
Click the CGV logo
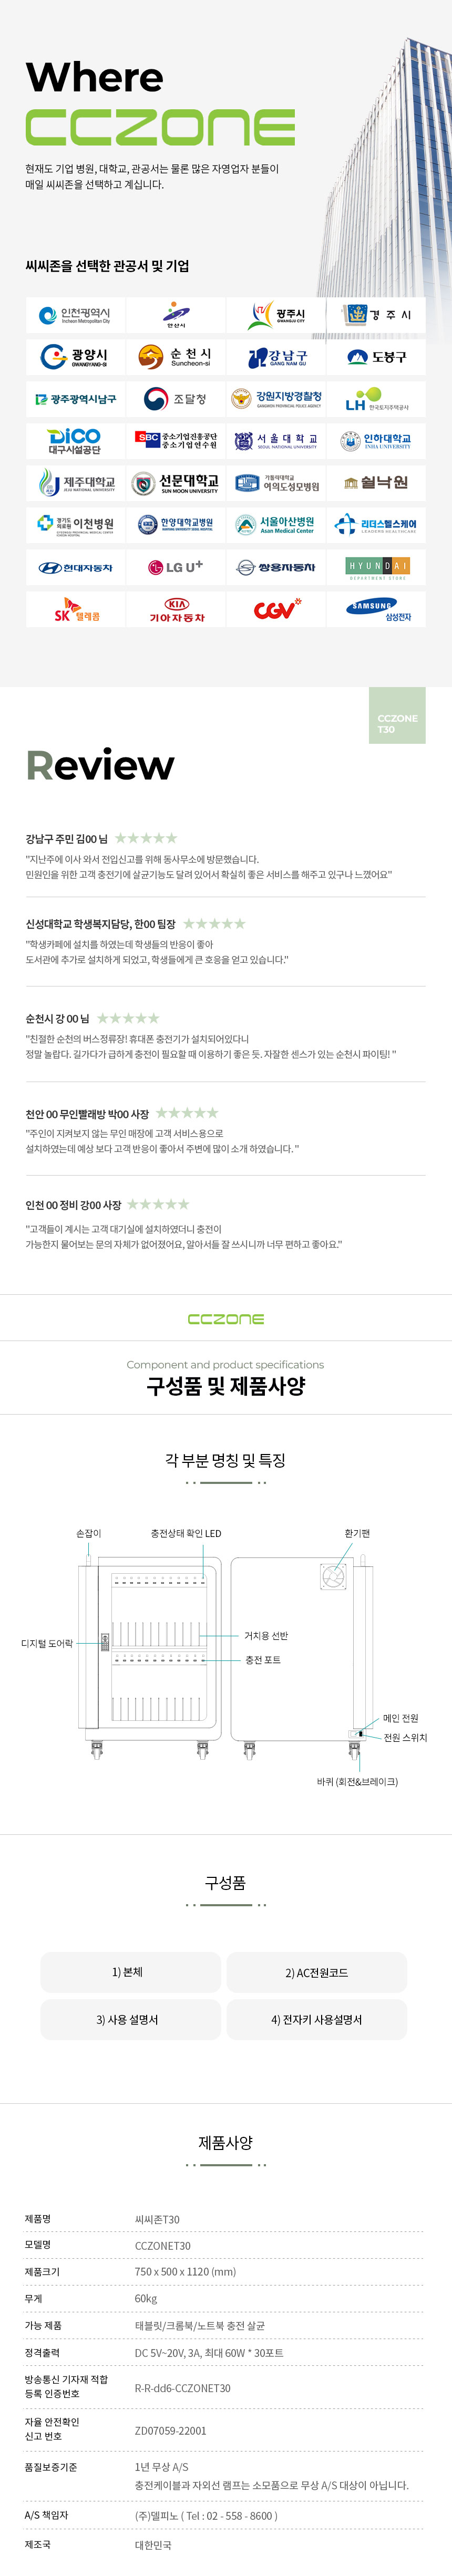pyautogui.click(x=276, y=608)
